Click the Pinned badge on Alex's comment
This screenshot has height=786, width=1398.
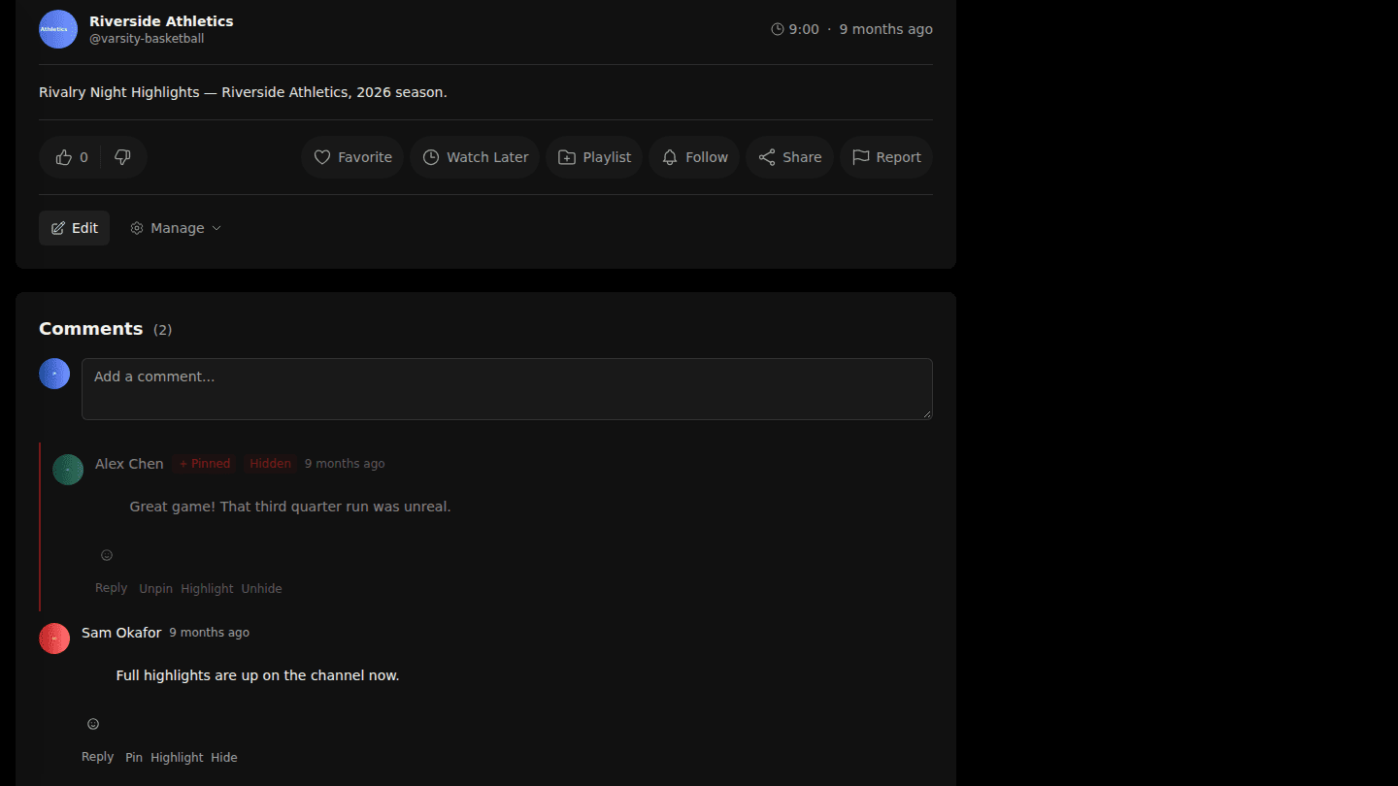[x=205, y=464]
